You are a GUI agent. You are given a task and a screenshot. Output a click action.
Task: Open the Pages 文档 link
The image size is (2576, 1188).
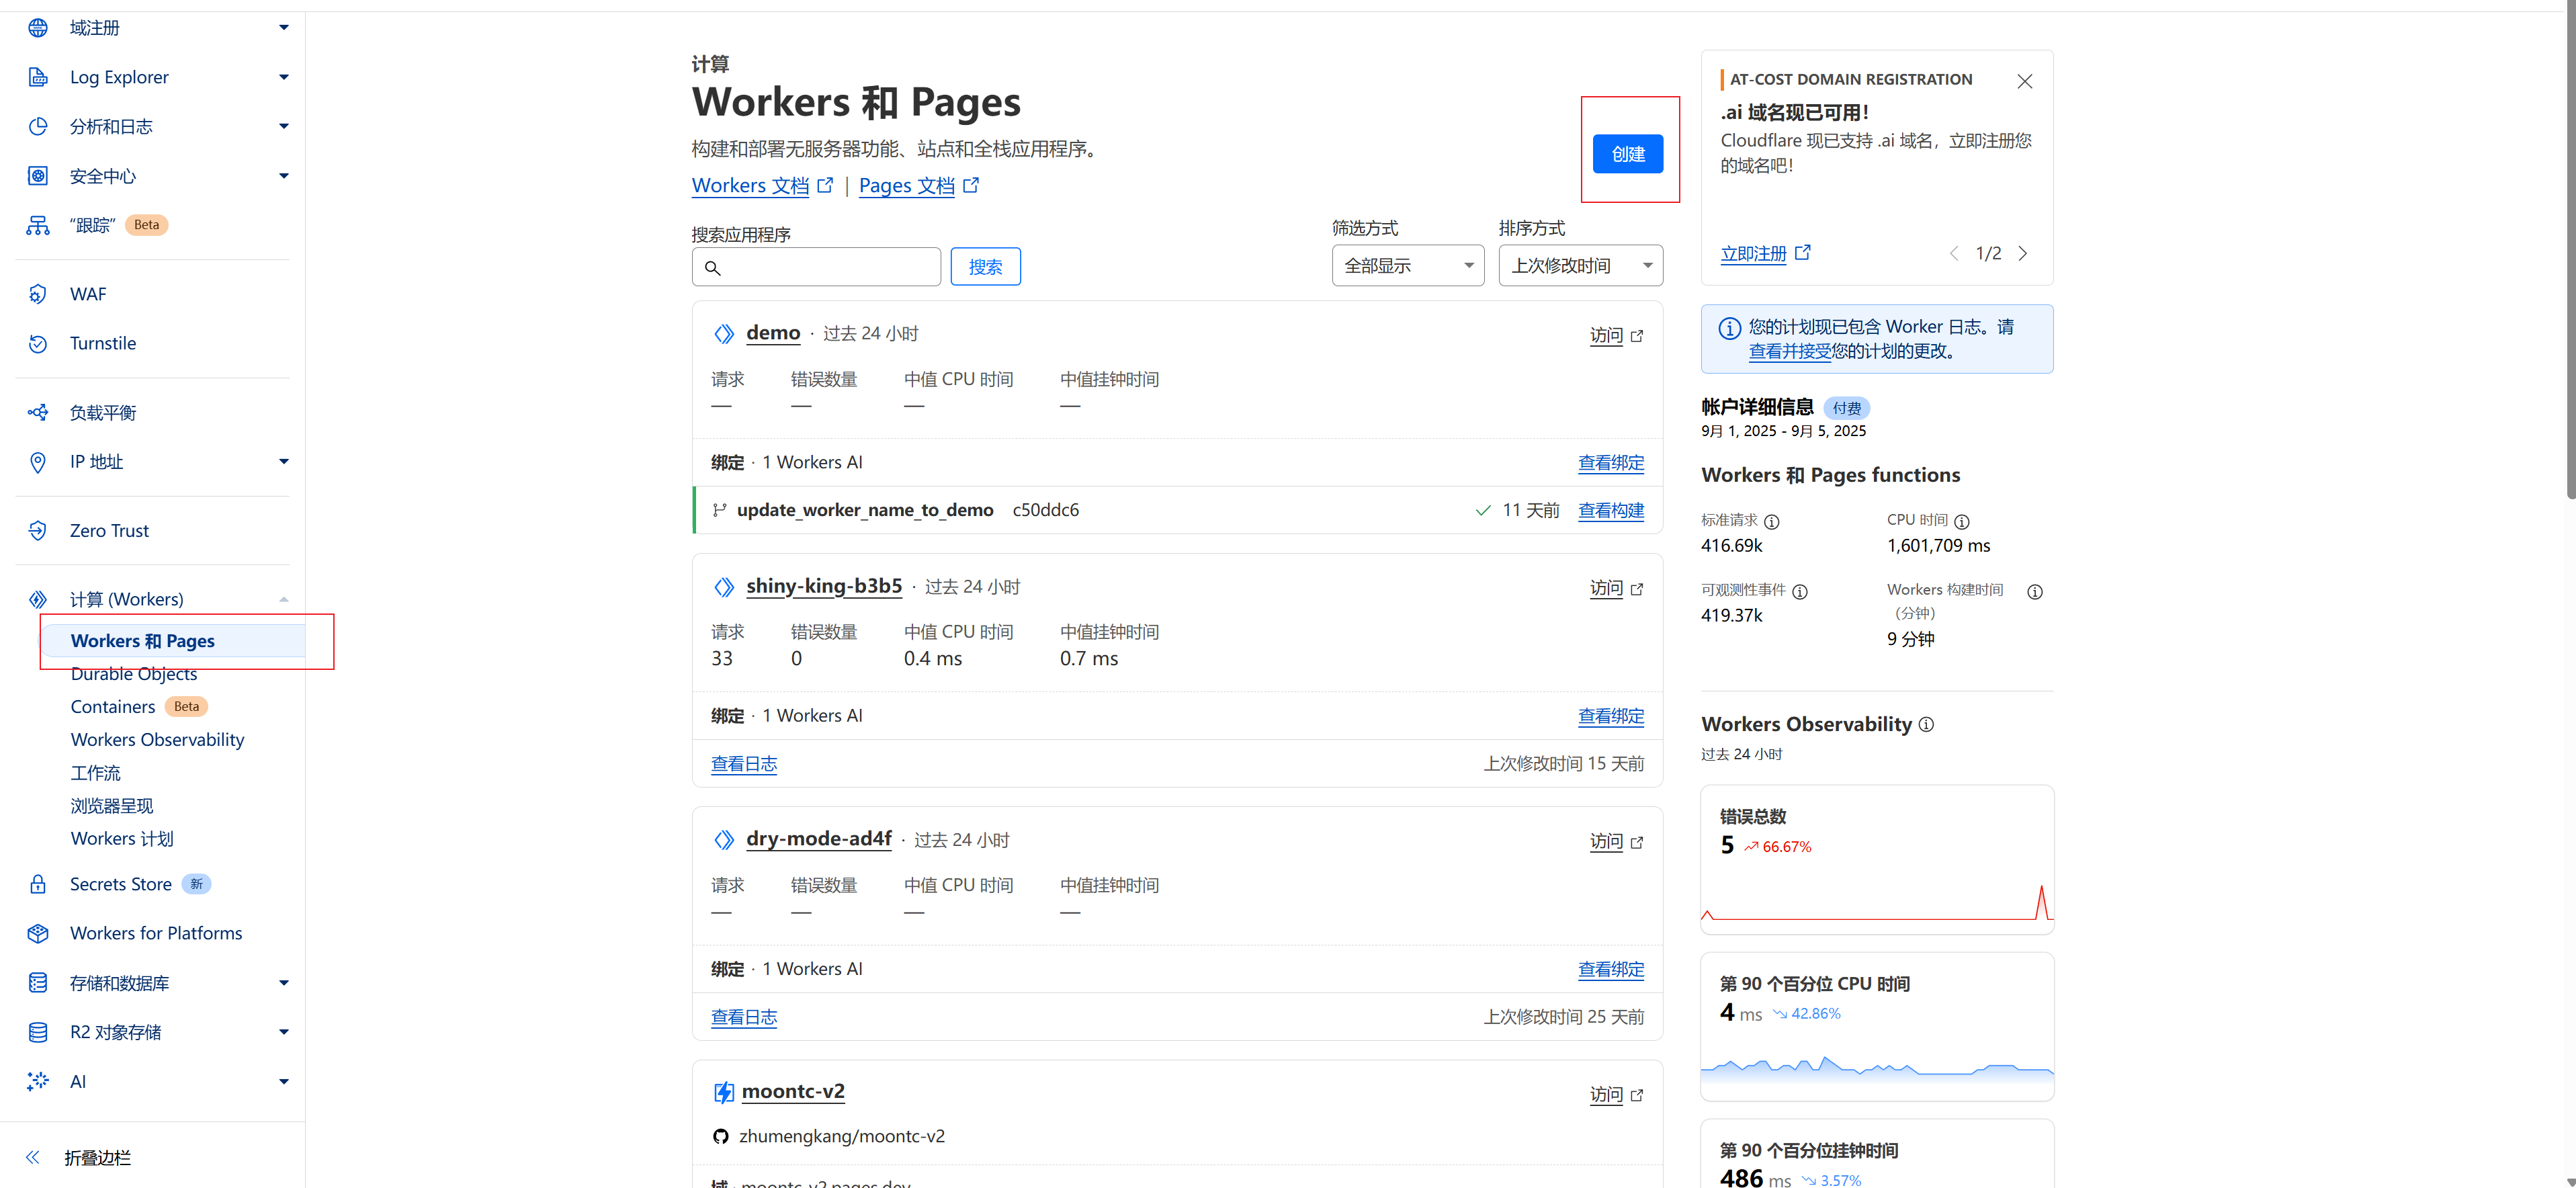click(x=918, y=186)
